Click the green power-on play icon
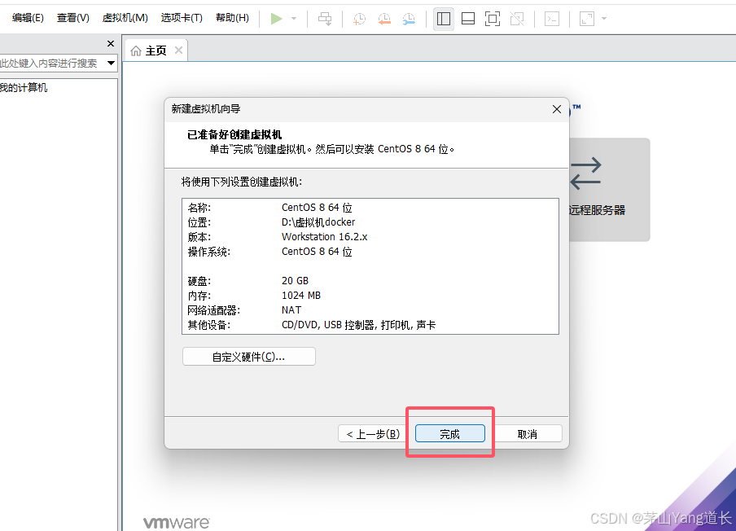Screen dimensions: 736x531 [x=277, y=19]
